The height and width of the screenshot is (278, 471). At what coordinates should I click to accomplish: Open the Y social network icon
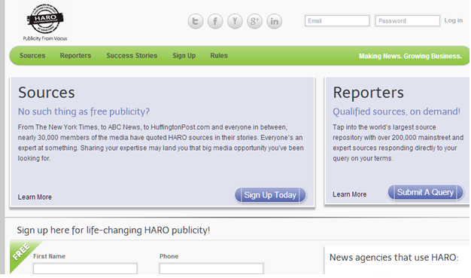235,21
